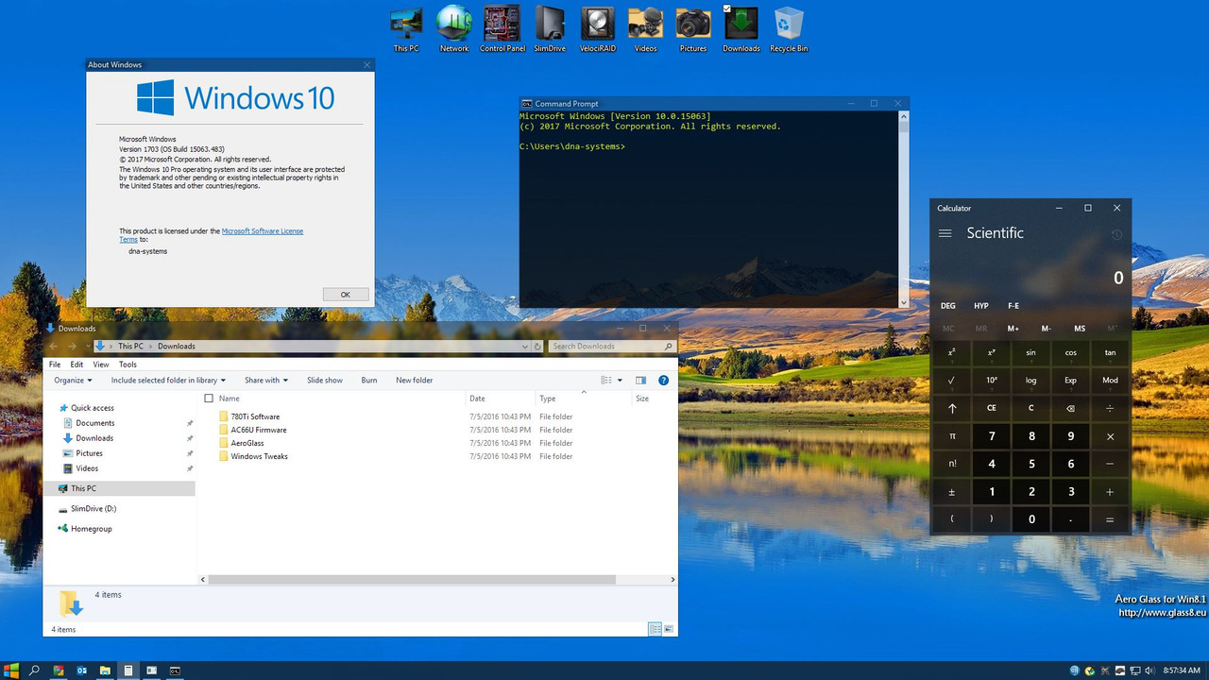The height and width of the screenshot is (680, 1209).
Task: Open the Videos desktop icon
Action: coord(645,28)
